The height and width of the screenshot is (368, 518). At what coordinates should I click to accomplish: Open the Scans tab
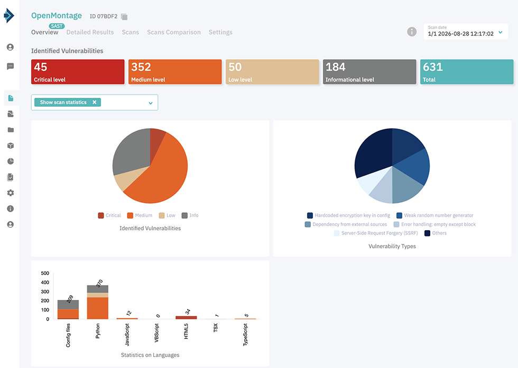130,32
